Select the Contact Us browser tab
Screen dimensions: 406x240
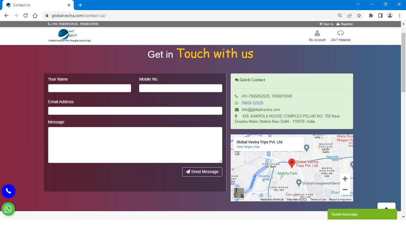tap(36, 5)
